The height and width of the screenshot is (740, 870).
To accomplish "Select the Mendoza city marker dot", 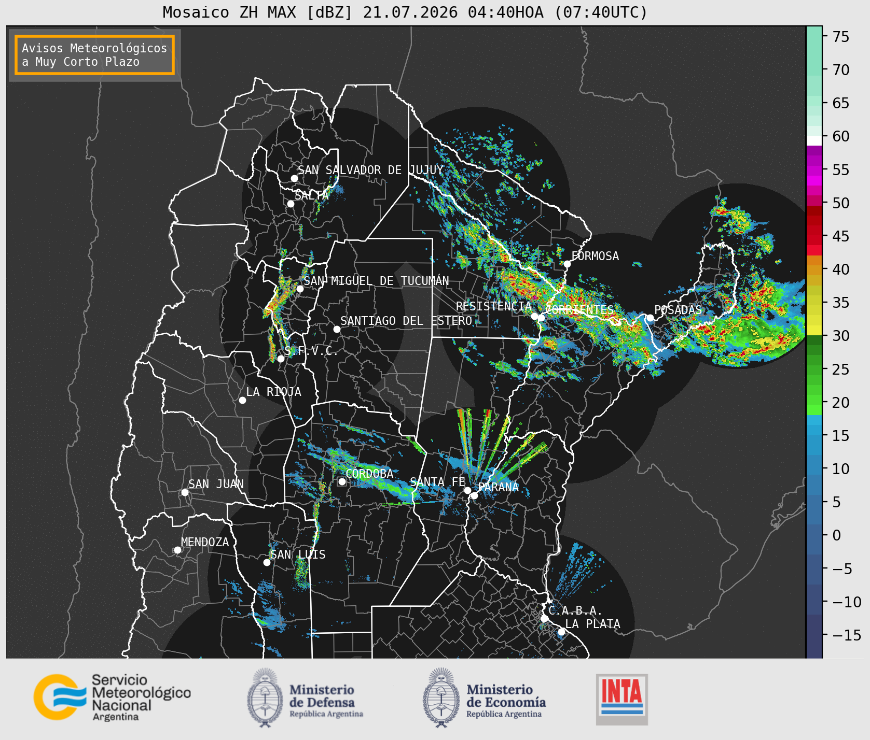I will (177, 550).
